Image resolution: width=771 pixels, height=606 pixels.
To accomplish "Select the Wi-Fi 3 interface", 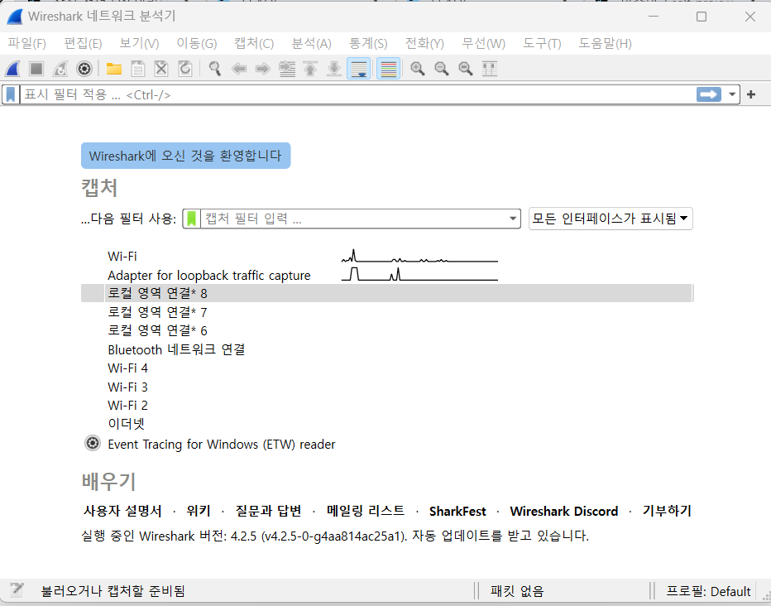I will pos(387,387).
